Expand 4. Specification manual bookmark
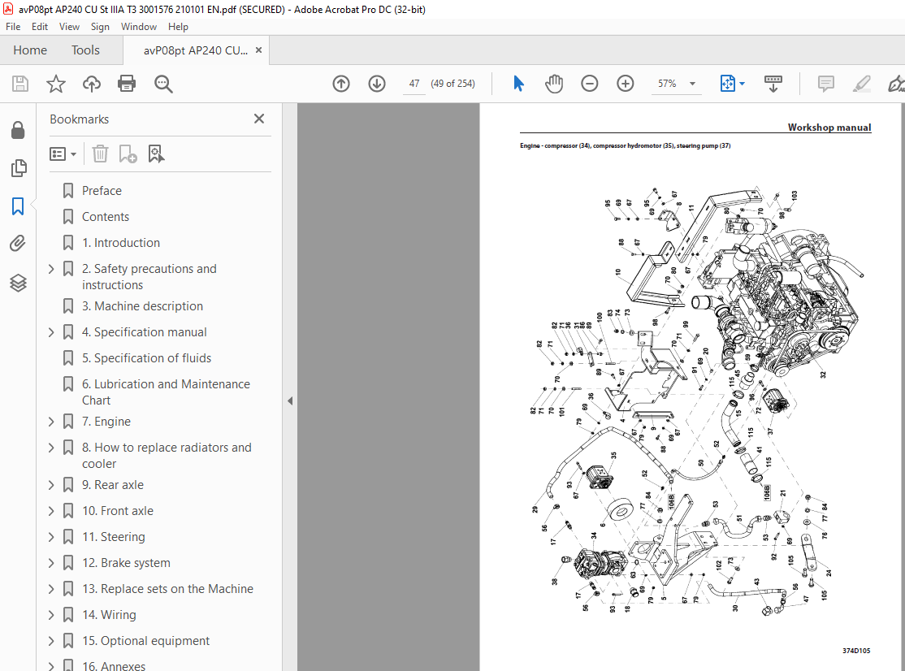This screenshot has height=671, width=905. pos(51,332)
